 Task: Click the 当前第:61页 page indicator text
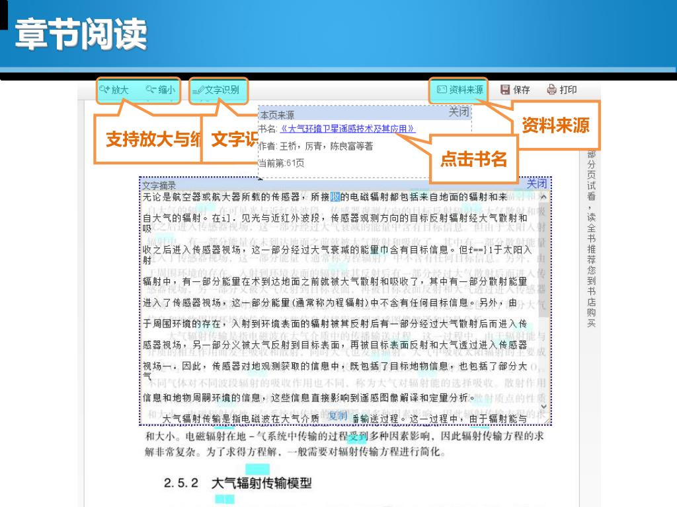tap(281, 163)
